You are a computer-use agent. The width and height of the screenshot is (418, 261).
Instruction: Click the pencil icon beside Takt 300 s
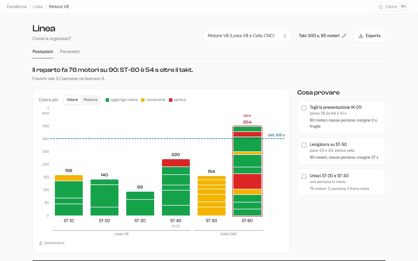pyautogui.click(x=344, y=36)
